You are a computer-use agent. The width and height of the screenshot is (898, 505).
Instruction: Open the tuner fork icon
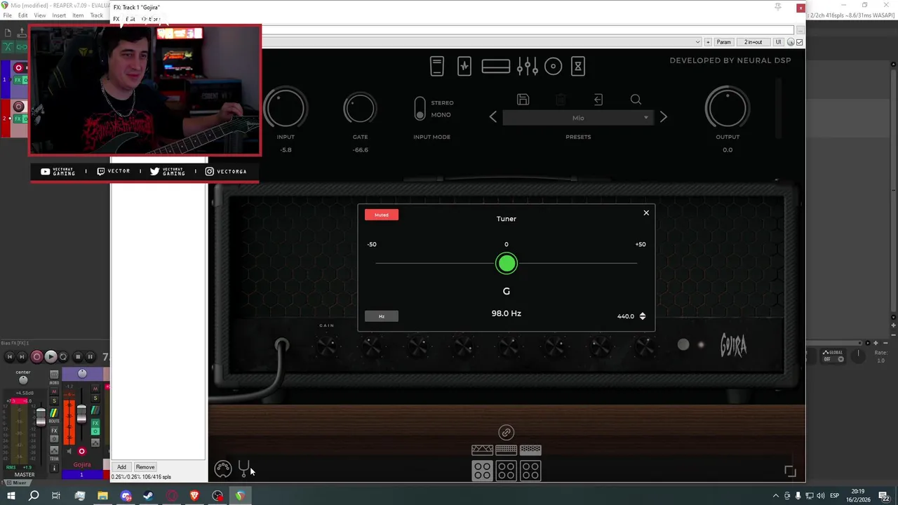coord(244,468)
